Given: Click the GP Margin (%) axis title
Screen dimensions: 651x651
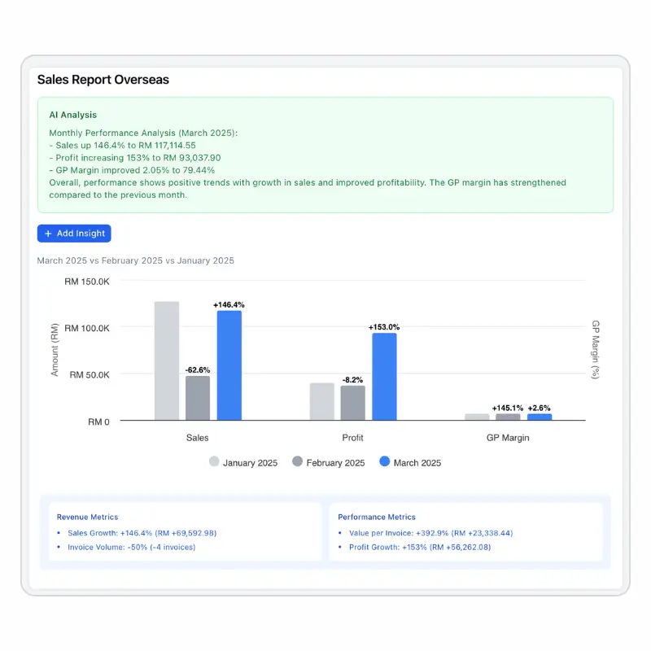Looking at the screenshot, I should [596, 350].
